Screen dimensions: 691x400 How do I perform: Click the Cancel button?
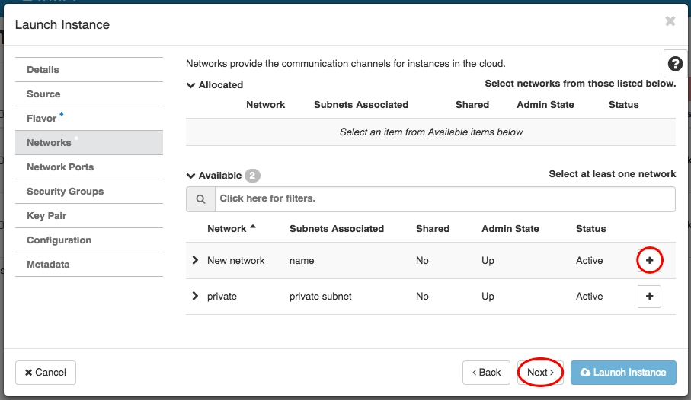click(x=46, y=373)
